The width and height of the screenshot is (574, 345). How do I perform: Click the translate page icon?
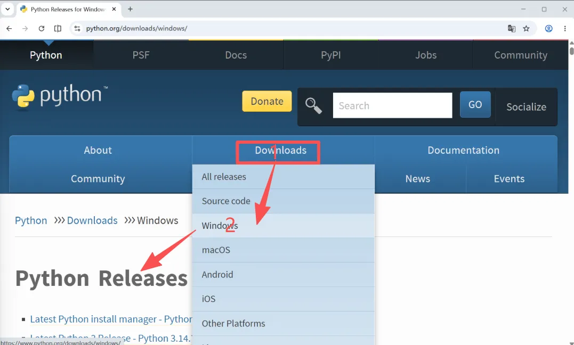512,29
